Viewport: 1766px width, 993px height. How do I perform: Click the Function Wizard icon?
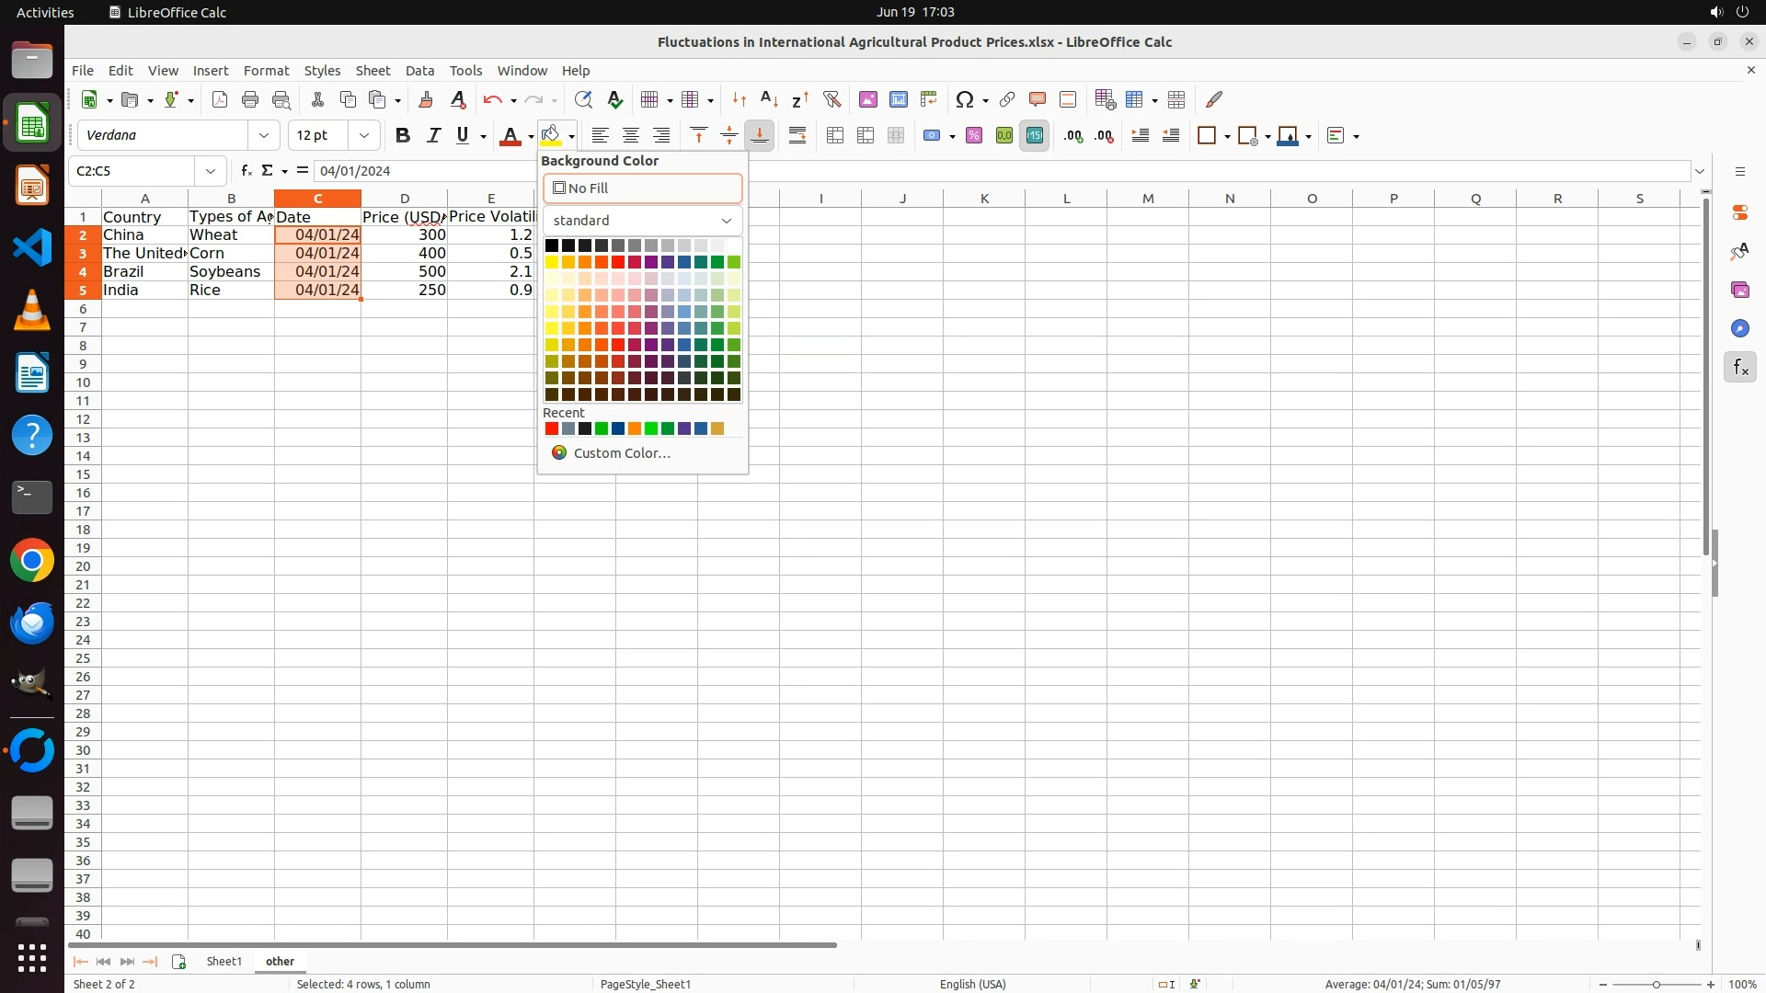click(246, 171)
